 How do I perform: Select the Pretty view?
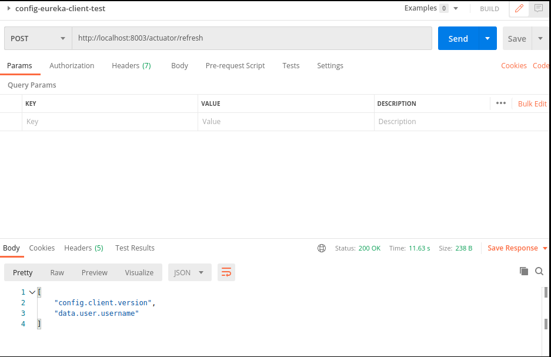(23, 273)
